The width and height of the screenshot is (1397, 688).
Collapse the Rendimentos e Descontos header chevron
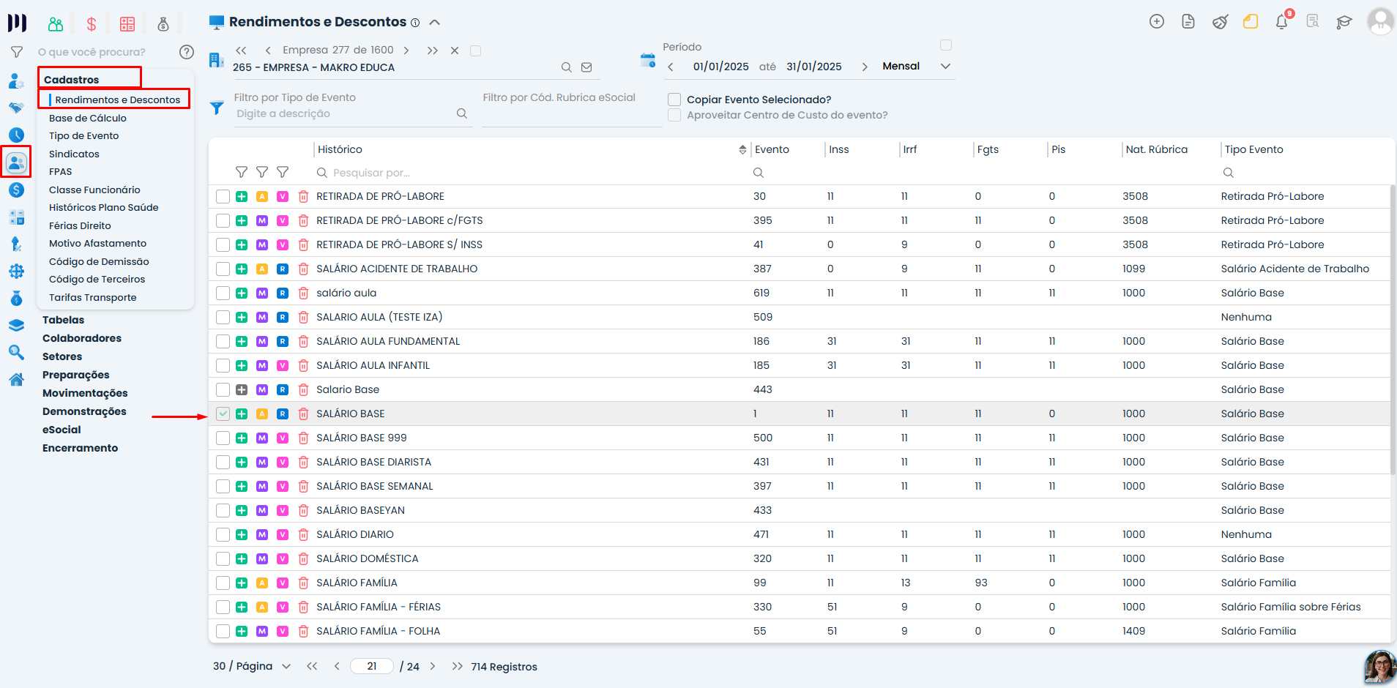435,22
